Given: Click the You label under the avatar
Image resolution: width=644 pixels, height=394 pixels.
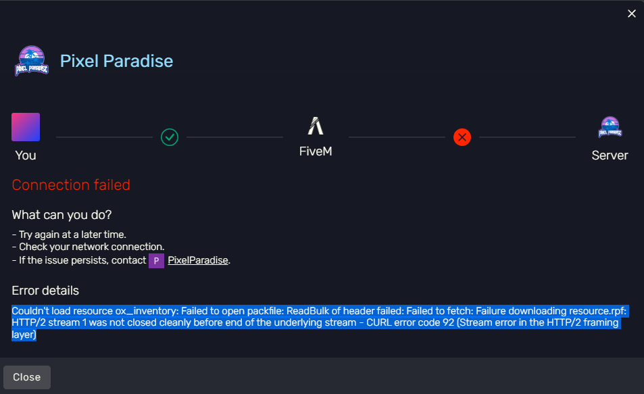Looking at the screenshot, I should [26, 155].
